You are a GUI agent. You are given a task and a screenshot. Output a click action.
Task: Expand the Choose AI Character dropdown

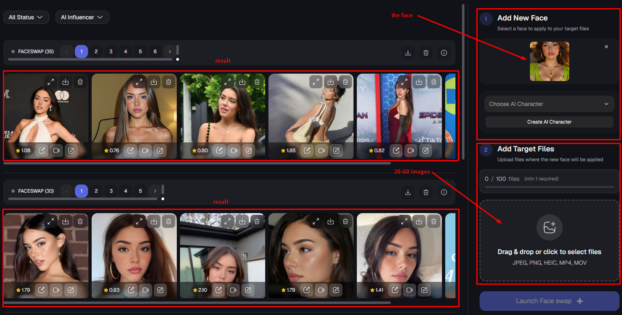tap(549, 104)
